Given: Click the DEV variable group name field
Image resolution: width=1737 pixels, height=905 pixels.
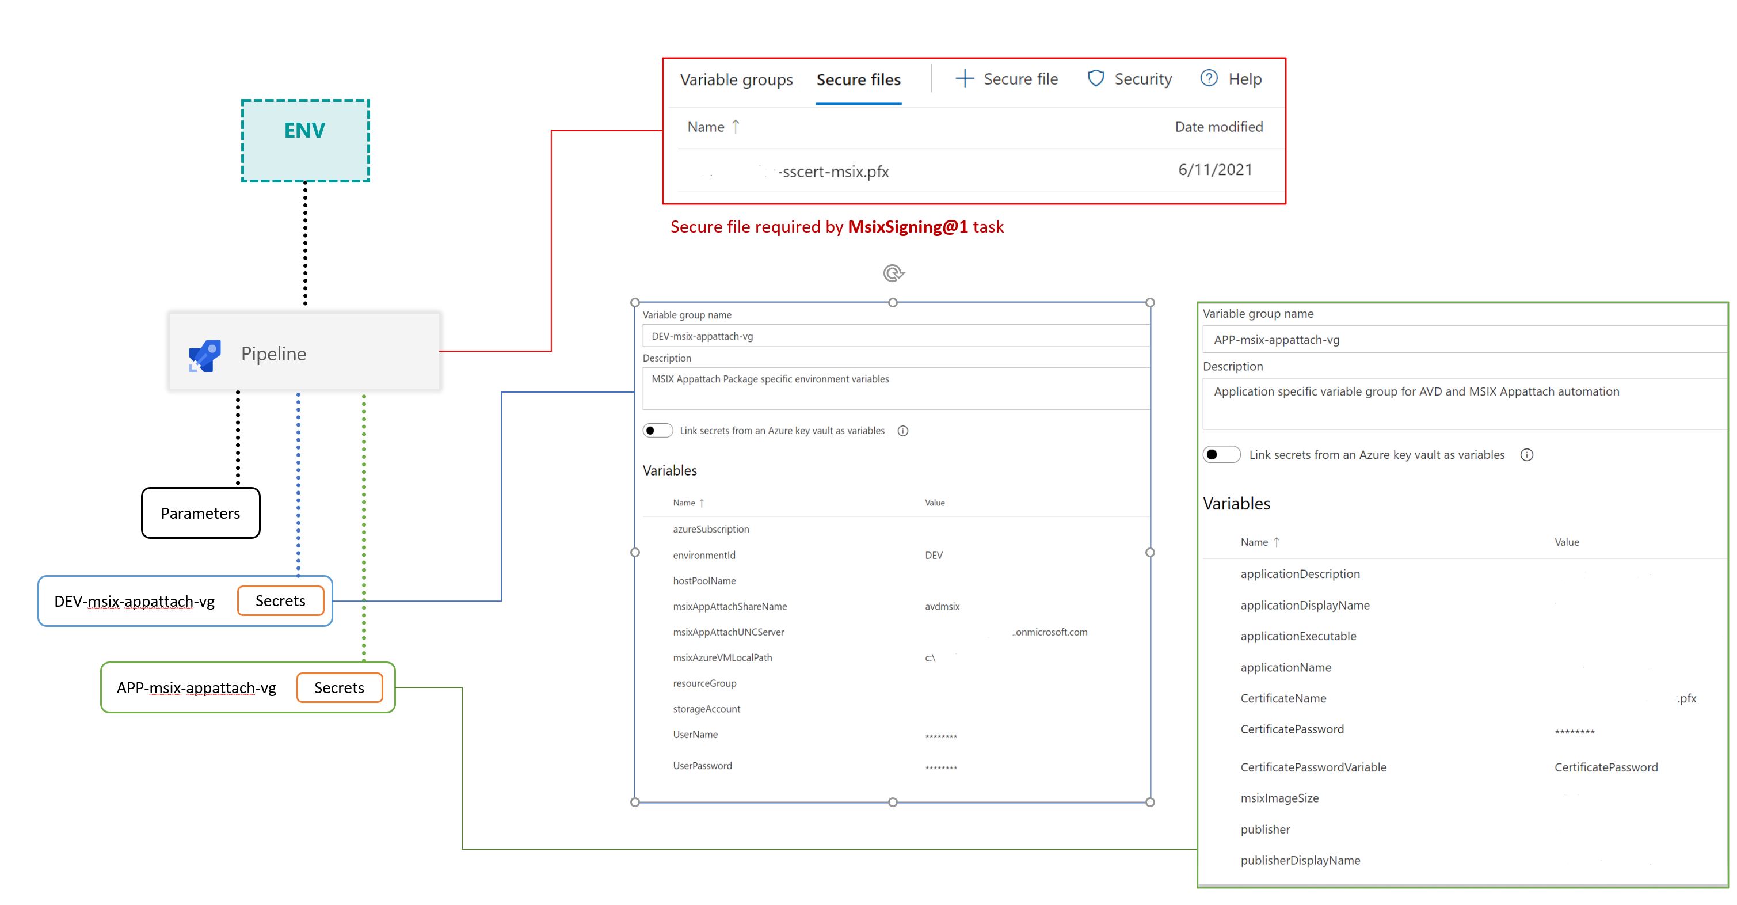Looking at the screenshot, I should pos(896,337).
